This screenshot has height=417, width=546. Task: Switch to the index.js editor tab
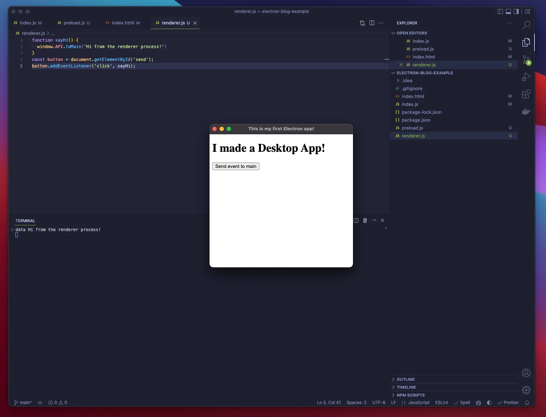point(28,23)
